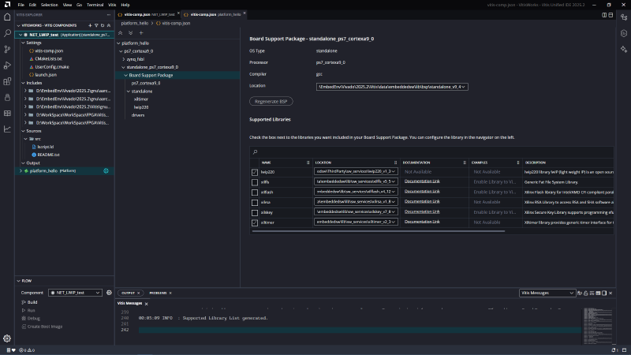
Task: Enable the xilffs library checkbox
Action: (x=255, y=182)
